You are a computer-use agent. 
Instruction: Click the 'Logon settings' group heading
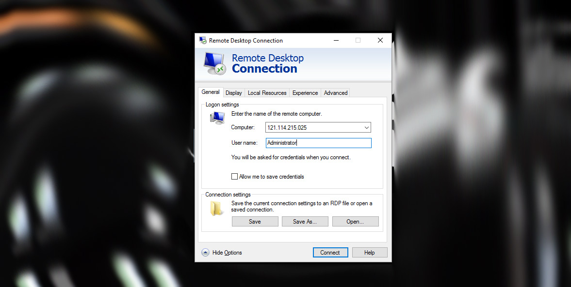[222, 105]
